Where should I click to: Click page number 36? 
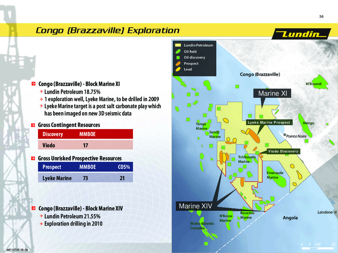pos(321,16)
